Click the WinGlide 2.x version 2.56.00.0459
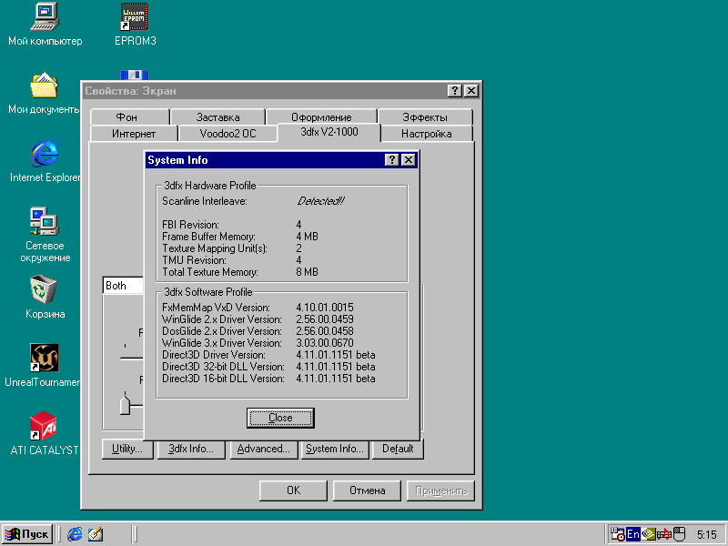728x546 pixels. pos(325,319)
